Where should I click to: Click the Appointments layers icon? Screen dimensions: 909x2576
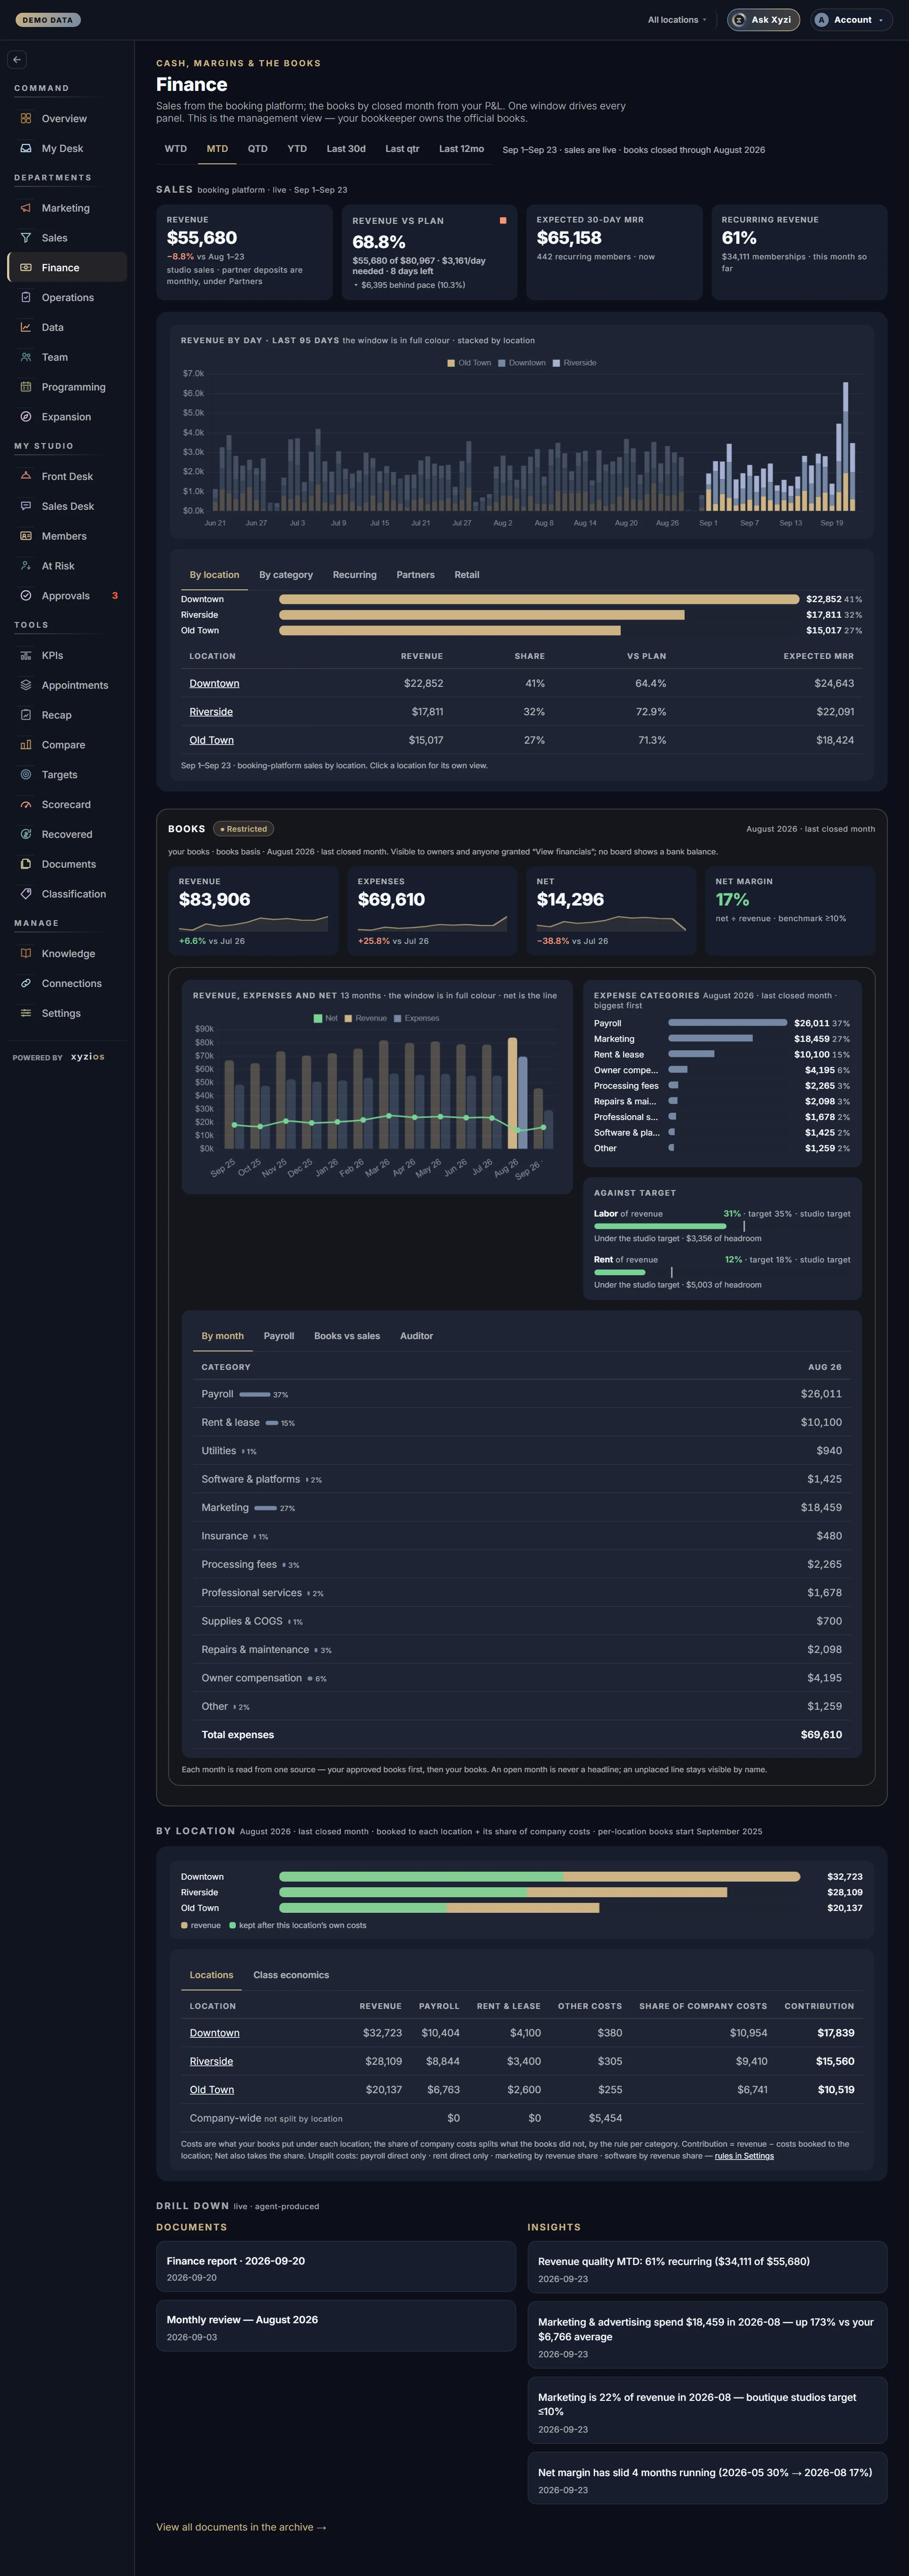point(26,685)
